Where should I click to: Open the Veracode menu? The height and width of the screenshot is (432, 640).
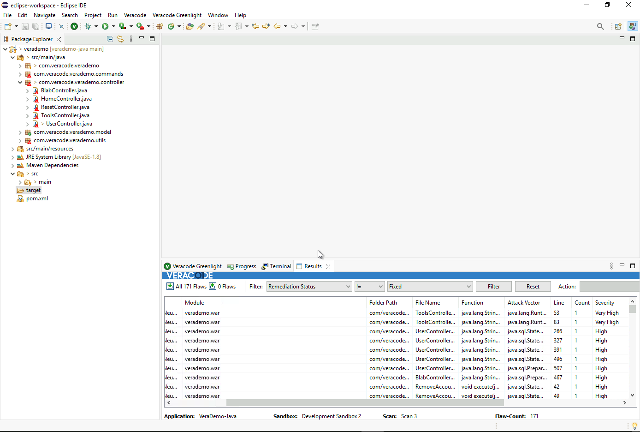[x=135, y=15]
